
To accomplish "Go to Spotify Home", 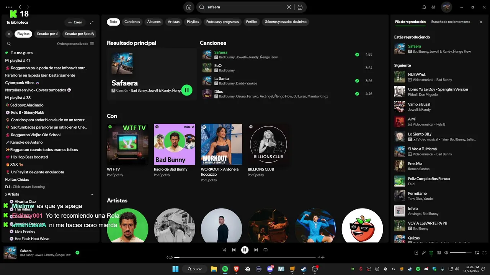I will [x=189, y=7].
